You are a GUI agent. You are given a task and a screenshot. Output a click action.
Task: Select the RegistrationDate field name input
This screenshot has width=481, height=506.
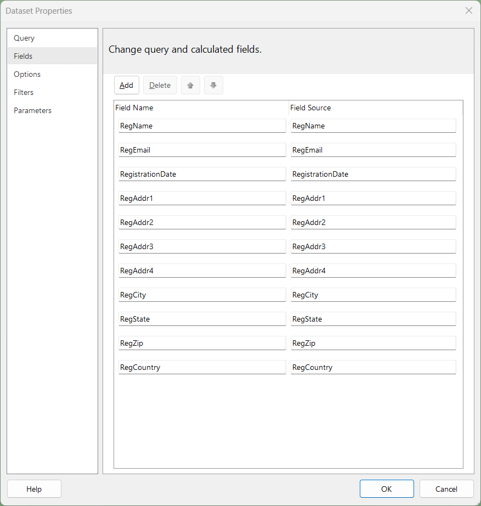coord(202,174)
